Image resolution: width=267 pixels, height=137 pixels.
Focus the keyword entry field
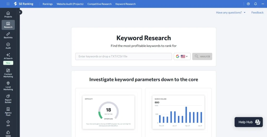click(x=124, y=56)
